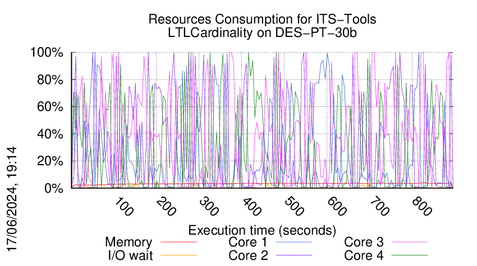Click the '600' x-axis tick label

tap(337, 207)
